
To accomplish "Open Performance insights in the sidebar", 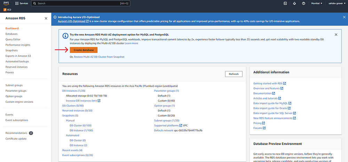I will (x=18, y=45).
